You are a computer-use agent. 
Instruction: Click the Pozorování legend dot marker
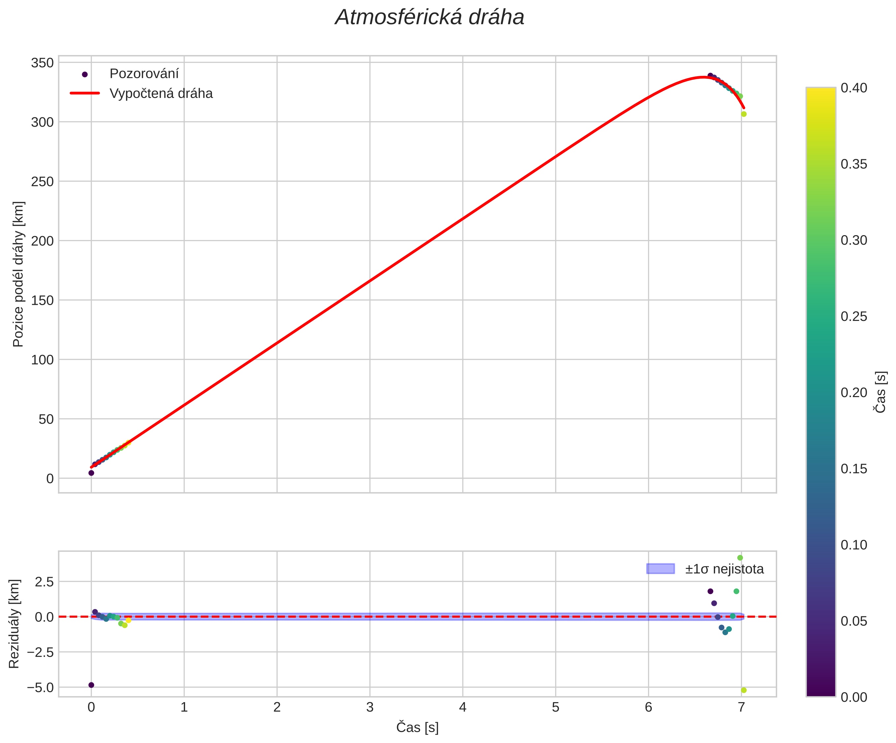point(84,75)
